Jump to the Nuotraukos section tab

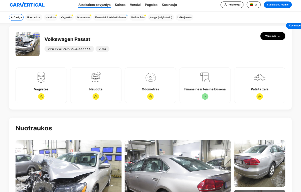(x=34, y=17)
